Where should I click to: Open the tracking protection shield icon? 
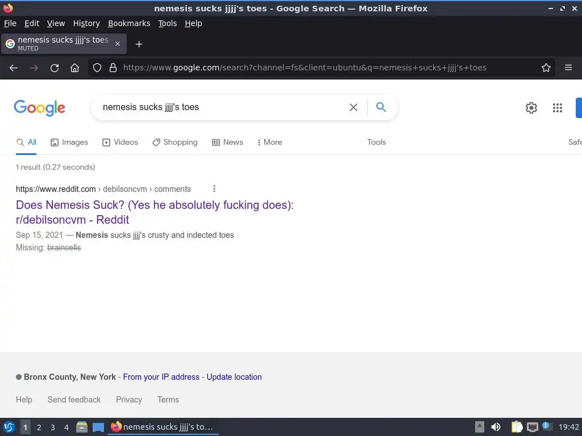(97, 68)
